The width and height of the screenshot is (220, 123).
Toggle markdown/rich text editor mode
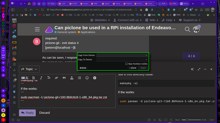pyautogui.click(x=25, y=78)
